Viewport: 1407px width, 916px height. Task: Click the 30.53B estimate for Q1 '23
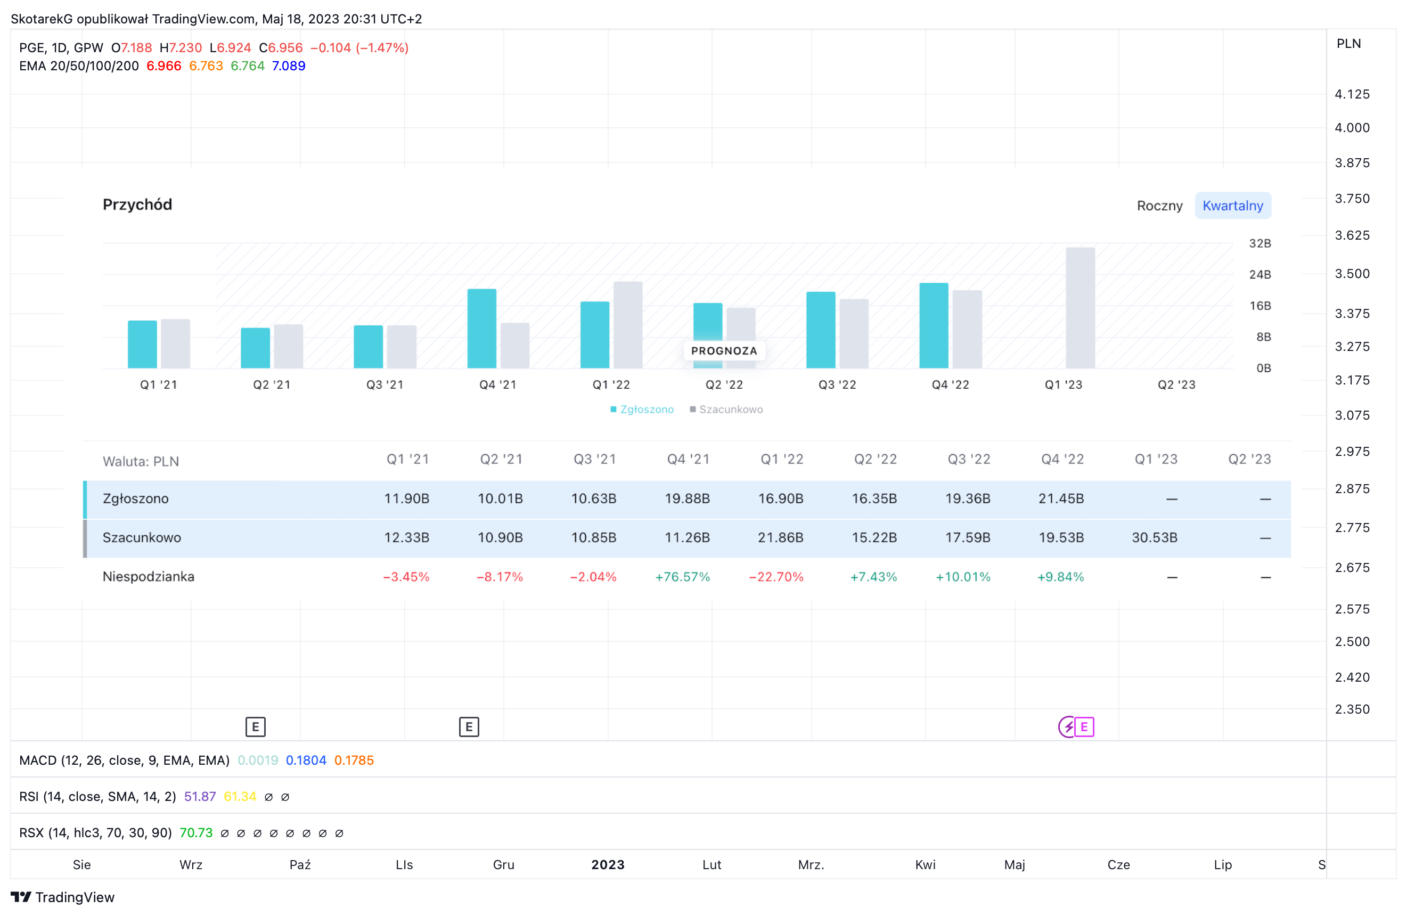1154,537
